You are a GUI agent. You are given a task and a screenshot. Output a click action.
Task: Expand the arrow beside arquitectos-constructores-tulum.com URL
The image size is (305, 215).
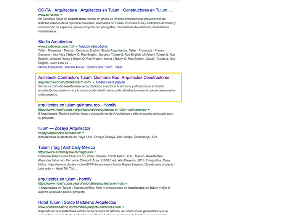click(93, 82)
